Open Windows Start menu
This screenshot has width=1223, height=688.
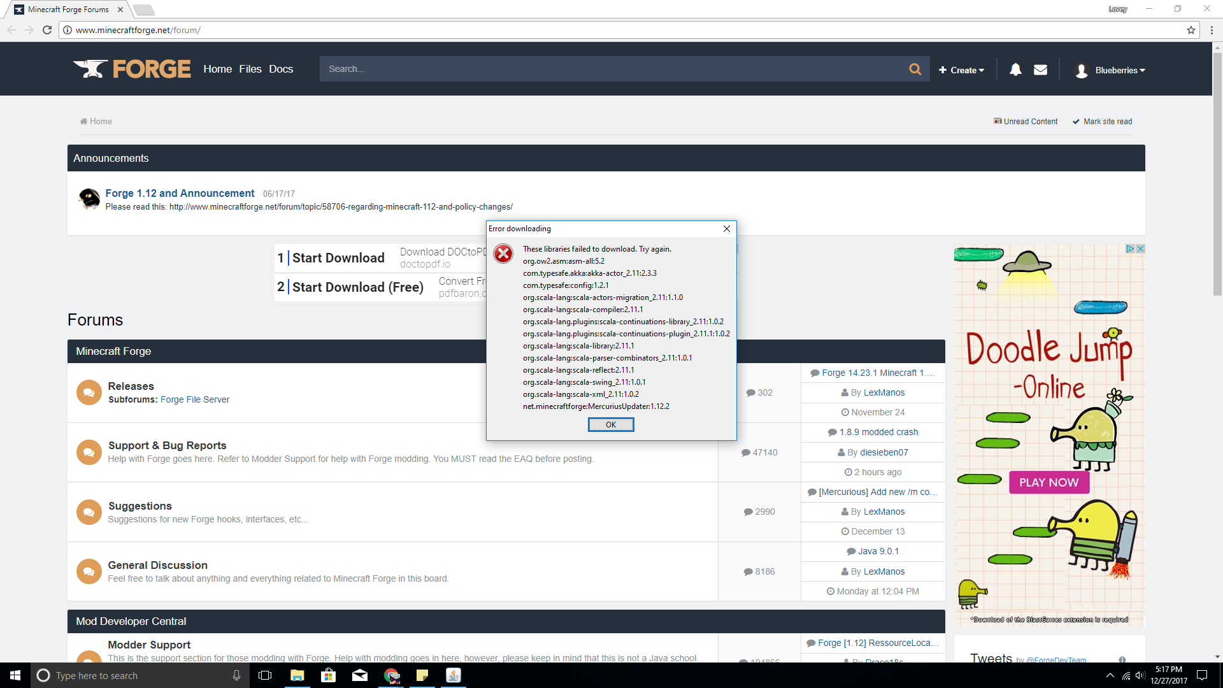[15, 675]
